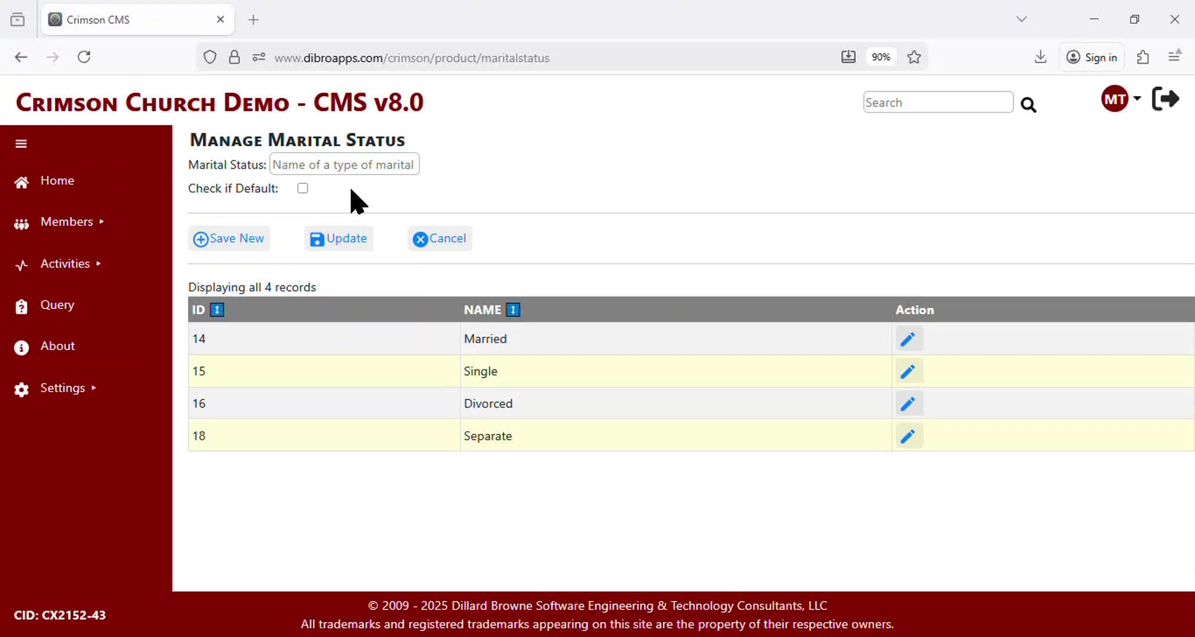
Task: Click the logout arrow icon
Action: 1165,98
